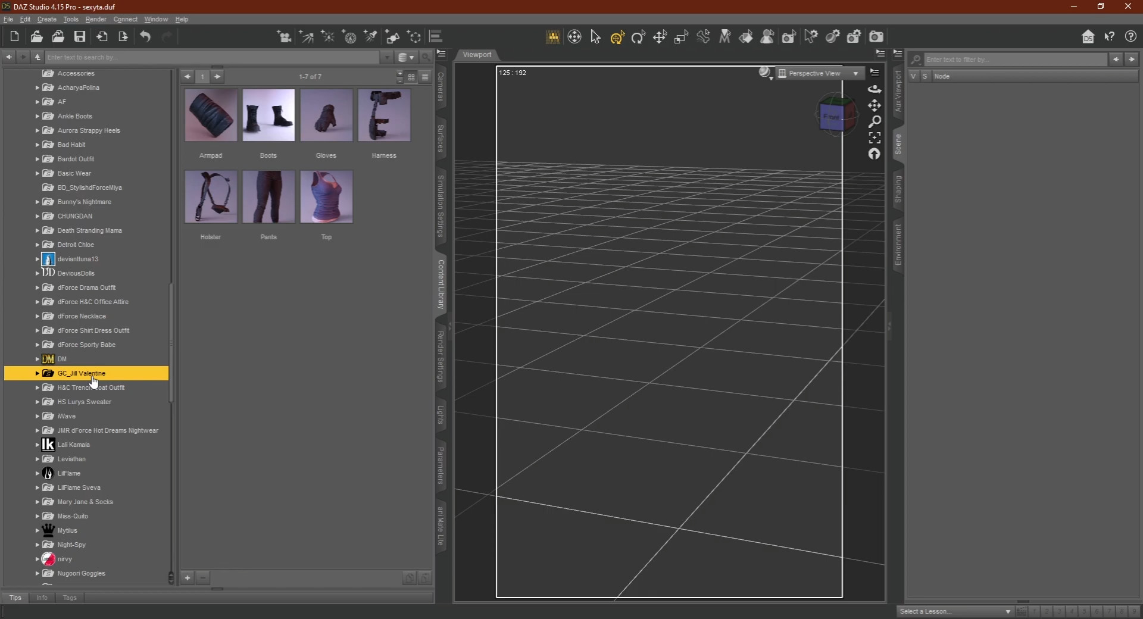Click the content library back arrow
This screenshot has height=619, width=1143.
click(9, 57)
